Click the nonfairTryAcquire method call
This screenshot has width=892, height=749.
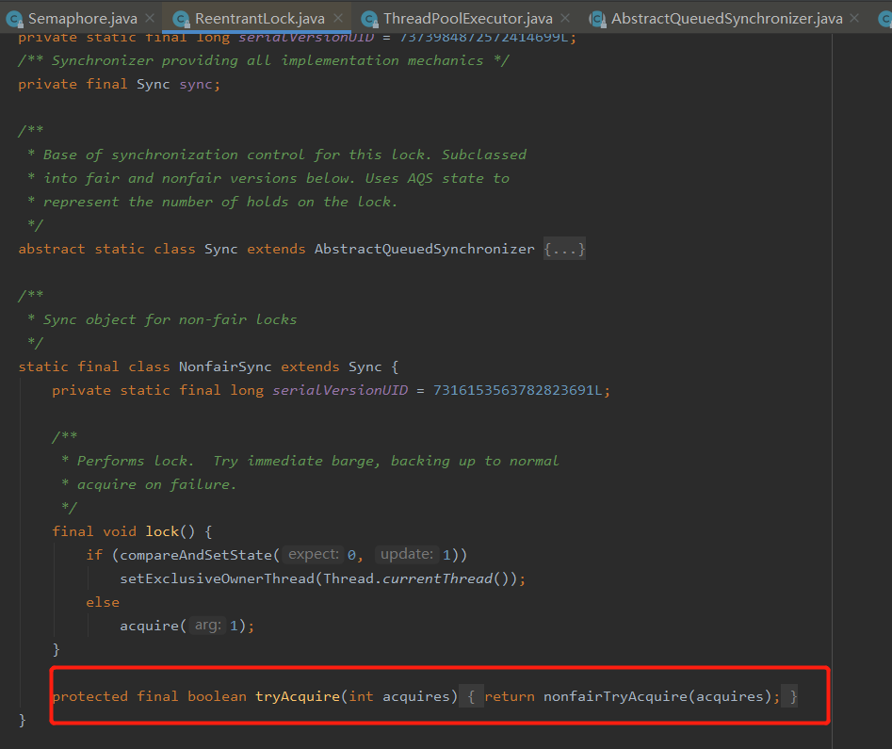pyautogui.click(x=615, y=696)
